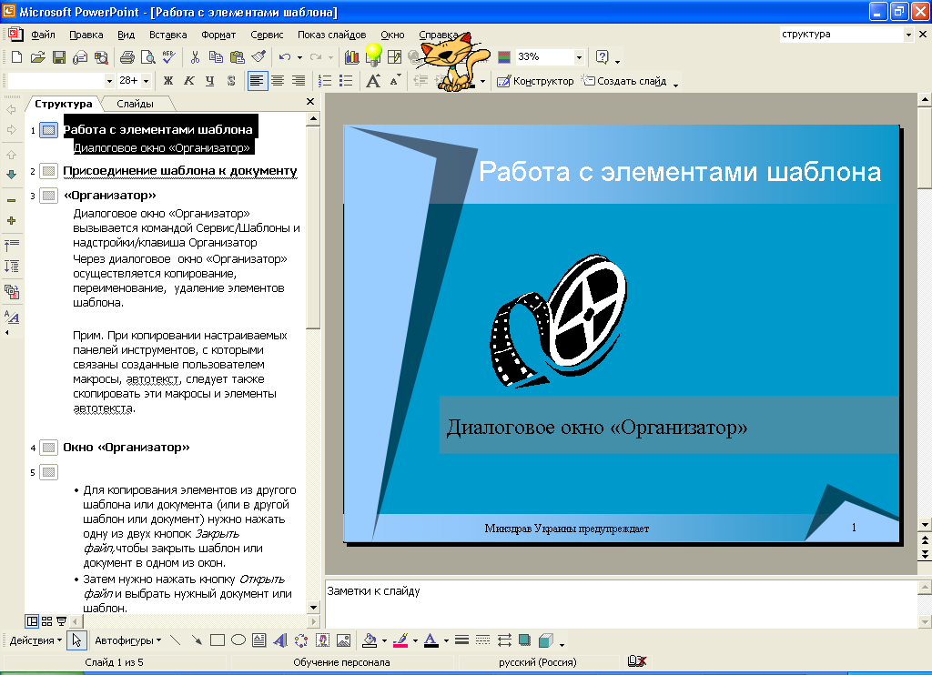The height and width of the screenshot is (675, 932).
Task: Insert chart icon in toolbar
Action: (x=352, y=57)
